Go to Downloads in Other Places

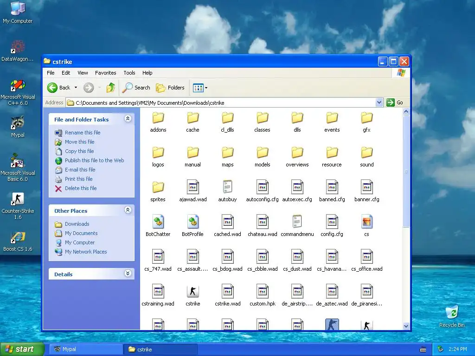click(77, 224)
